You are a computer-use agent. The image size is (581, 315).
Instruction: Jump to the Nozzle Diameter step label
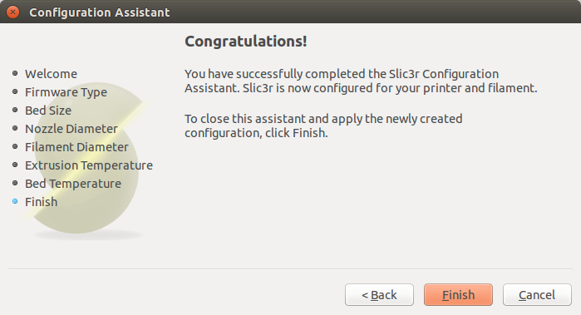point(71,129)
